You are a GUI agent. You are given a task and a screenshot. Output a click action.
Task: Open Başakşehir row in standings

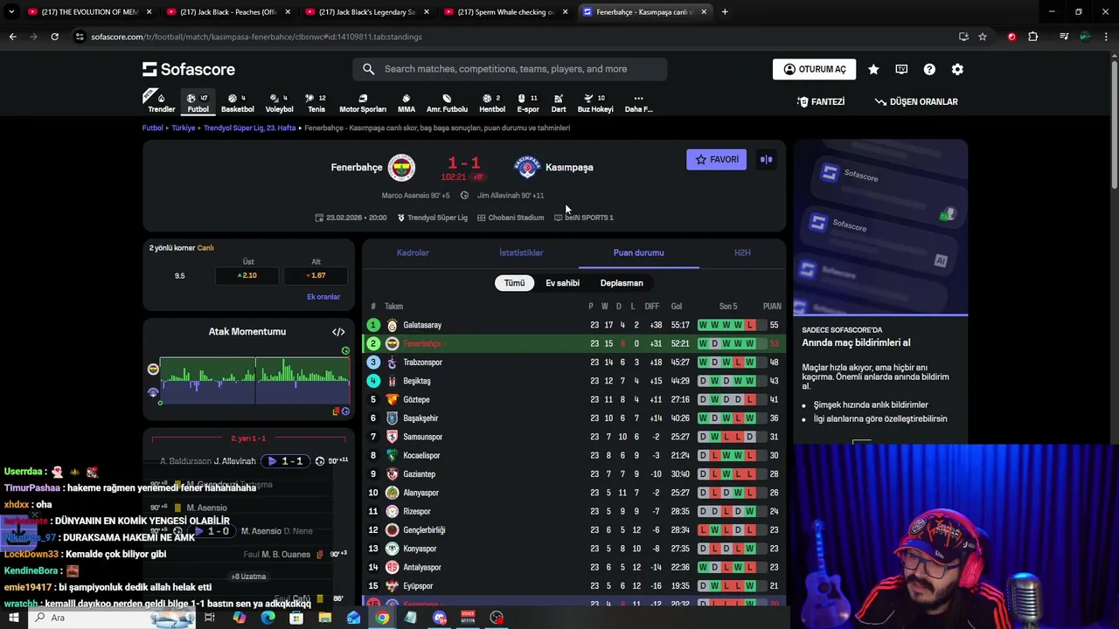pos(573,418)
